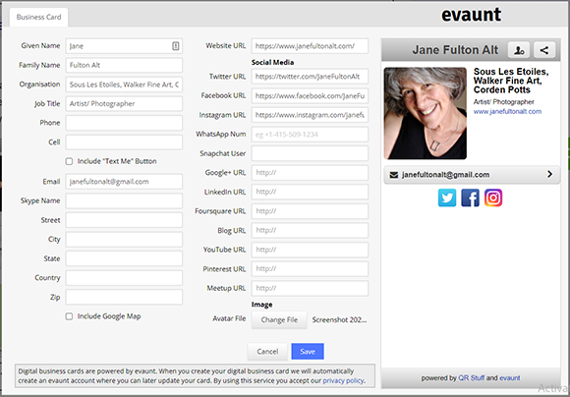
Task: Click the autofill icon in Given Name field
Action: [176, 46]
